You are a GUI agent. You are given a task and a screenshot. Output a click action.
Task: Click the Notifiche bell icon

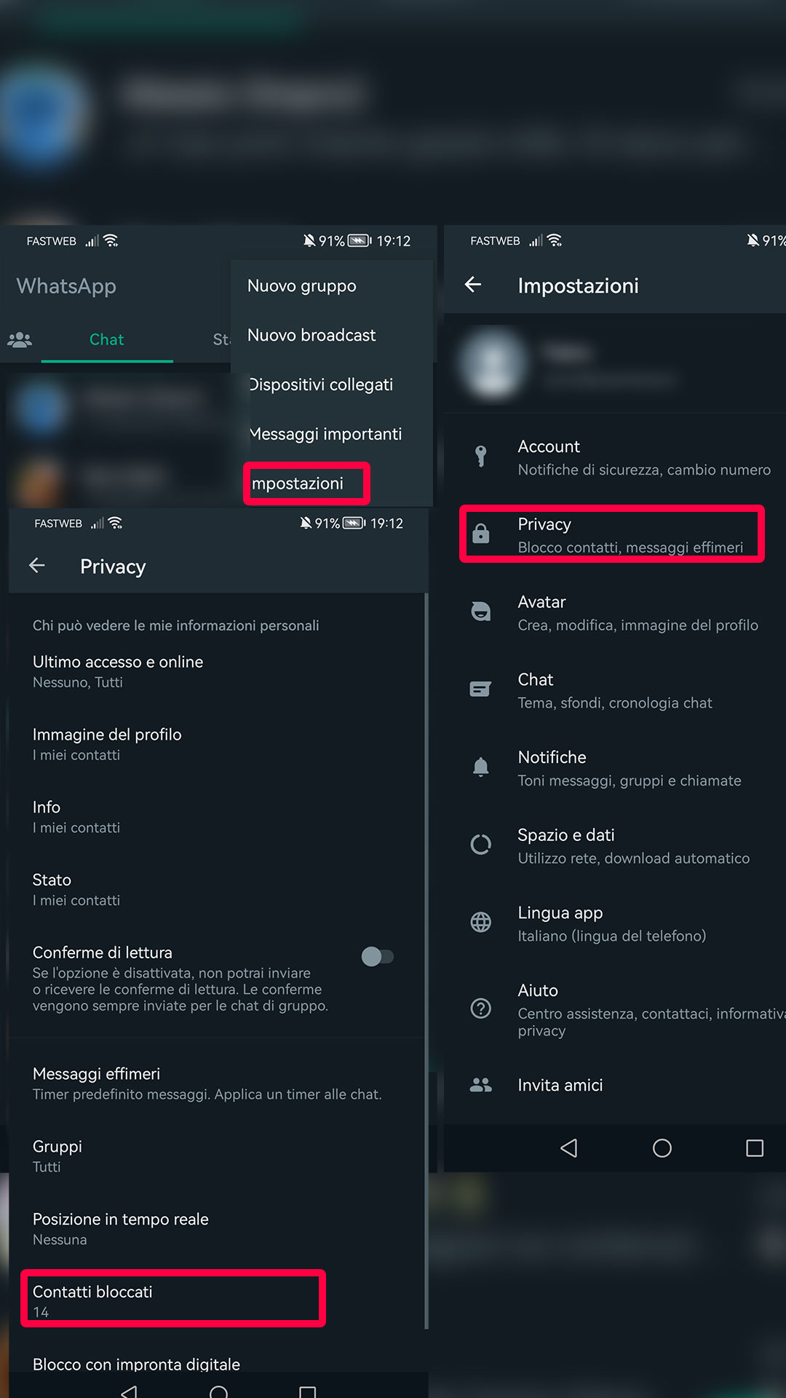point(481,767)
